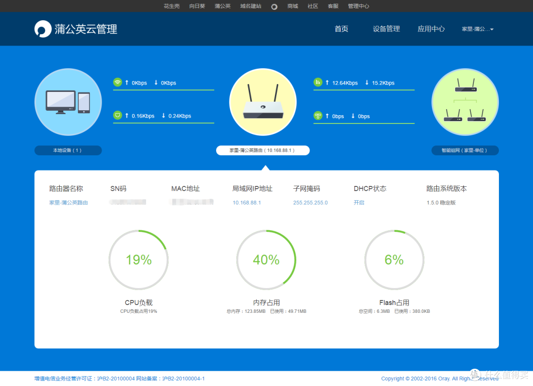
Task: Go to the 应用中心 tab
Action: point(431,29)
